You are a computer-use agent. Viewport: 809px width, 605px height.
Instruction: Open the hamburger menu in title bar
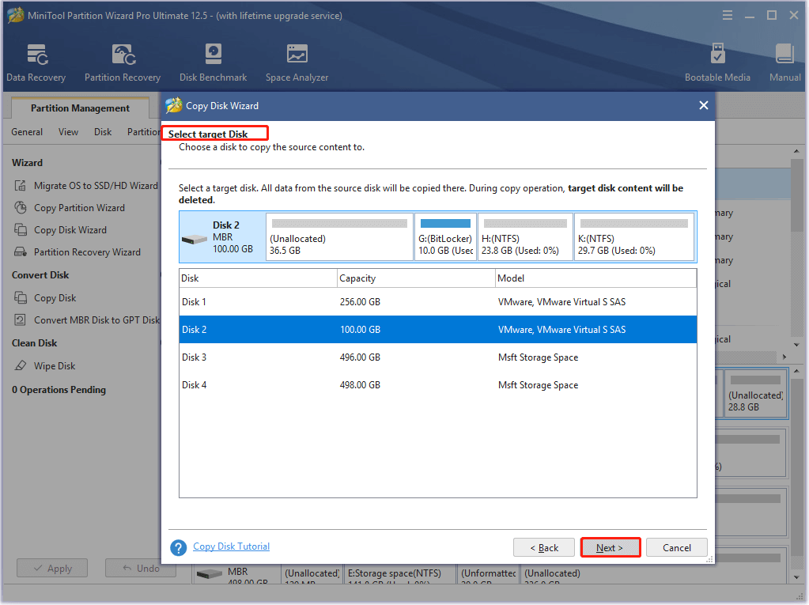[x=728, y=16]
